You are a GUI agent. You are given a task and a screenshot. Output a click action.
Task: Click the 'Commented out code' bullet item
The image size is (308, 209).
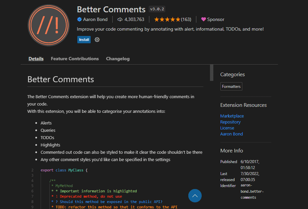coord(121,152)
